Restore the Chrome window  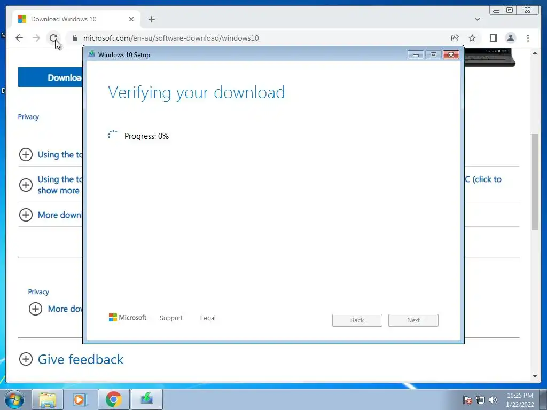(x=510, y=11)
